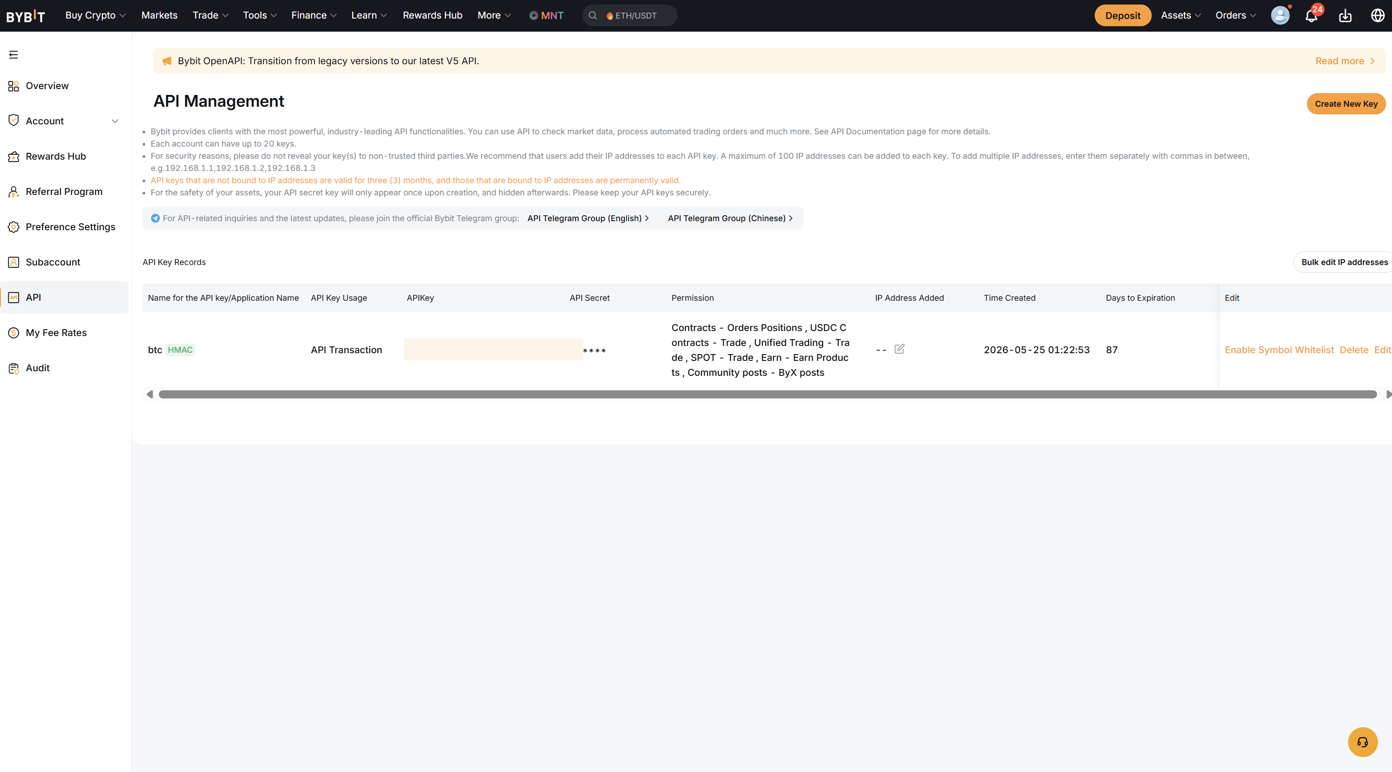
Task: Expand the More dropdown menu
Action: [x=494, y=15]
